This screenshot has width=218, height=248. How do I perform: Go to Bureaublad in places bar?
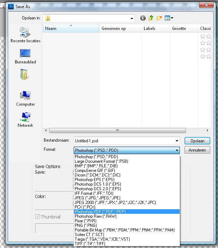(25, 56)
